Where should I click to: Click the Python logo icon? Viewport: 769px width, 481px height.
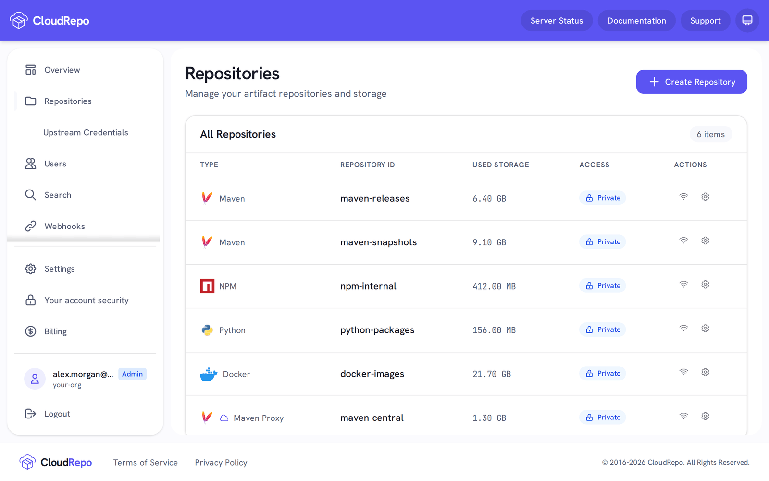click(207, 330)
